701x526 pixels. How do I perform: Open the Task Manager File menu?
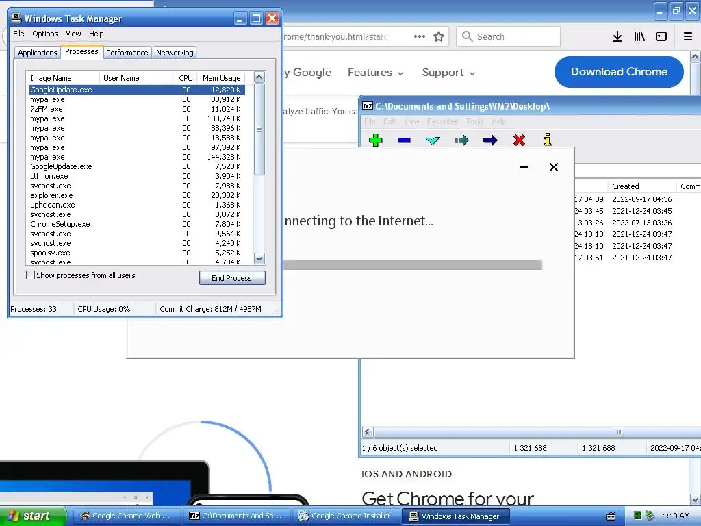(x=18, y=34)
